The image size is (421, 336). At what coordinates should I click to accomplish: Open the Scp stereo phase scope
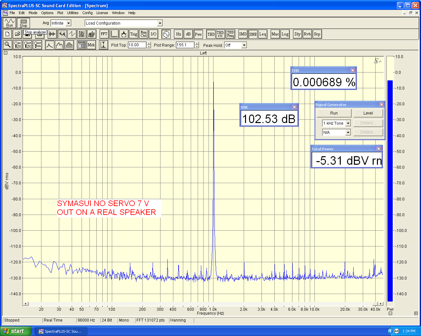317,34
